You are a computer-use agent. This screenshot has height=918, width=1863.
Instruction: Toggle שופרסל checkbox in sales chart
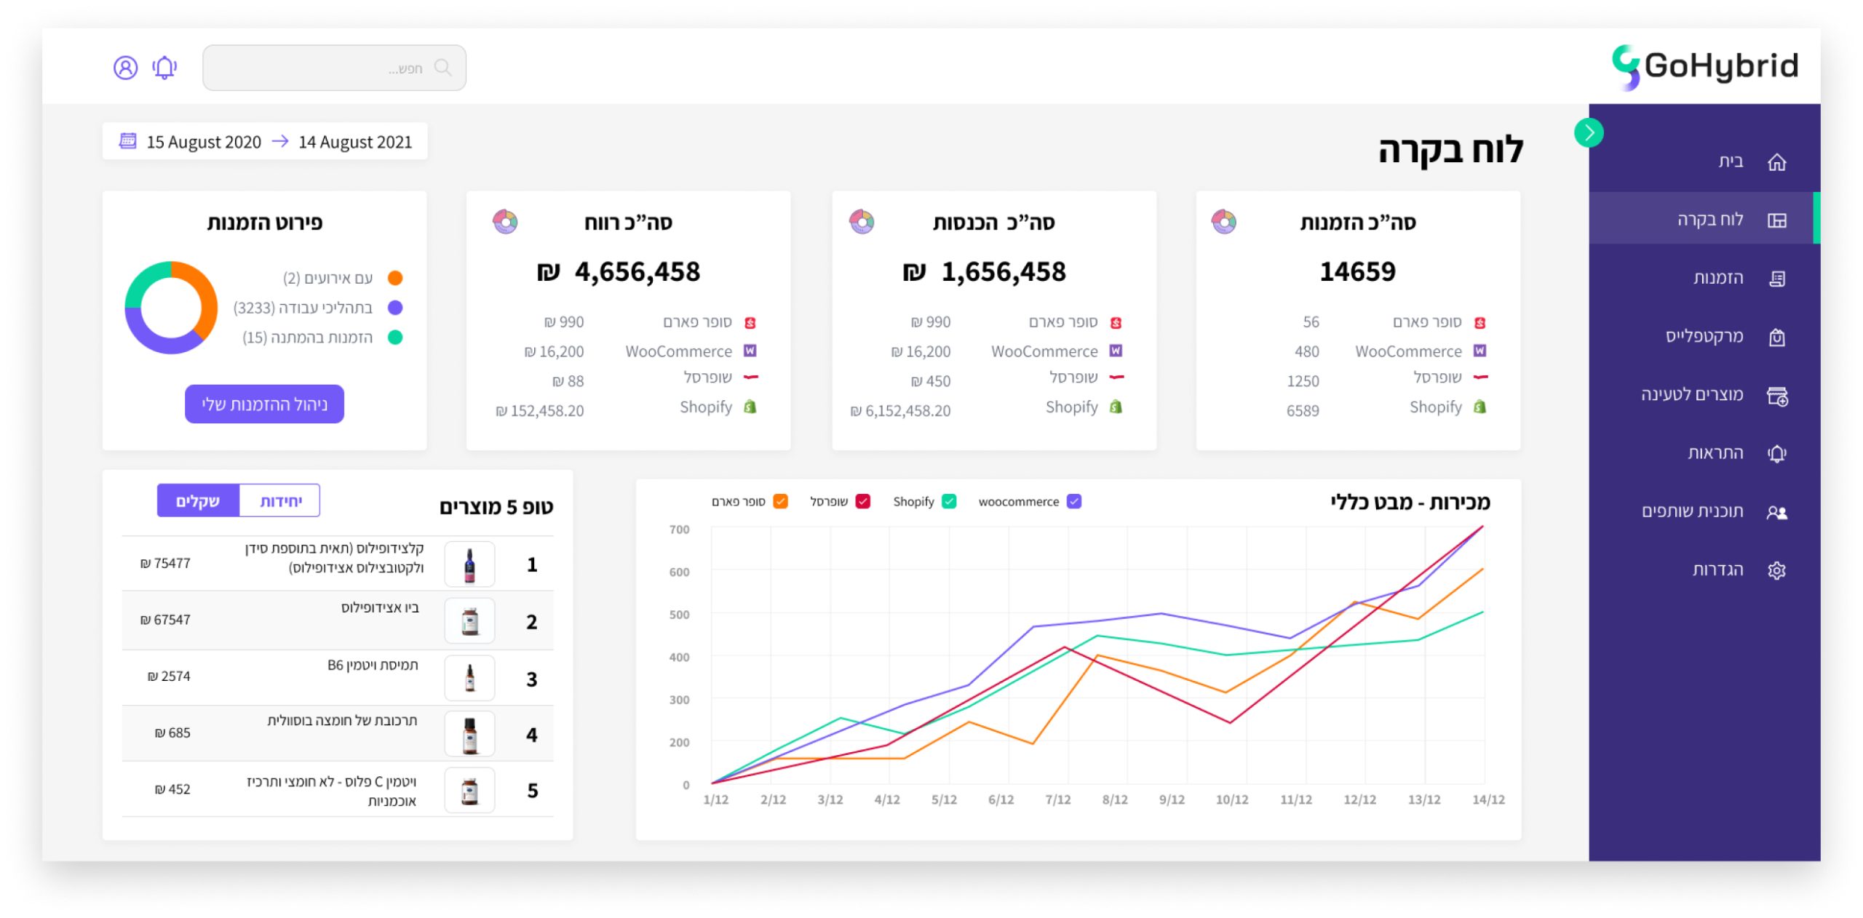point(863,501)
